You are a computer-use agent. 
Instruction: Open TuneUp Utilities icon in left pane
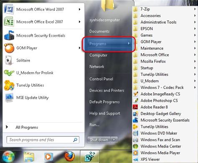(9, 85)
